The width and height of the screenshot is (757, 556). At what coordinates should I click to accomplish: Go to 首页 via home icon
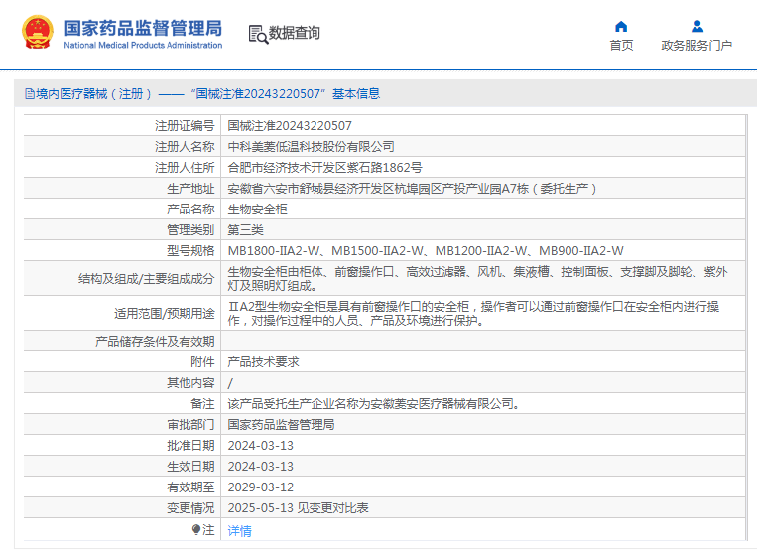click(x=621, y=26)
